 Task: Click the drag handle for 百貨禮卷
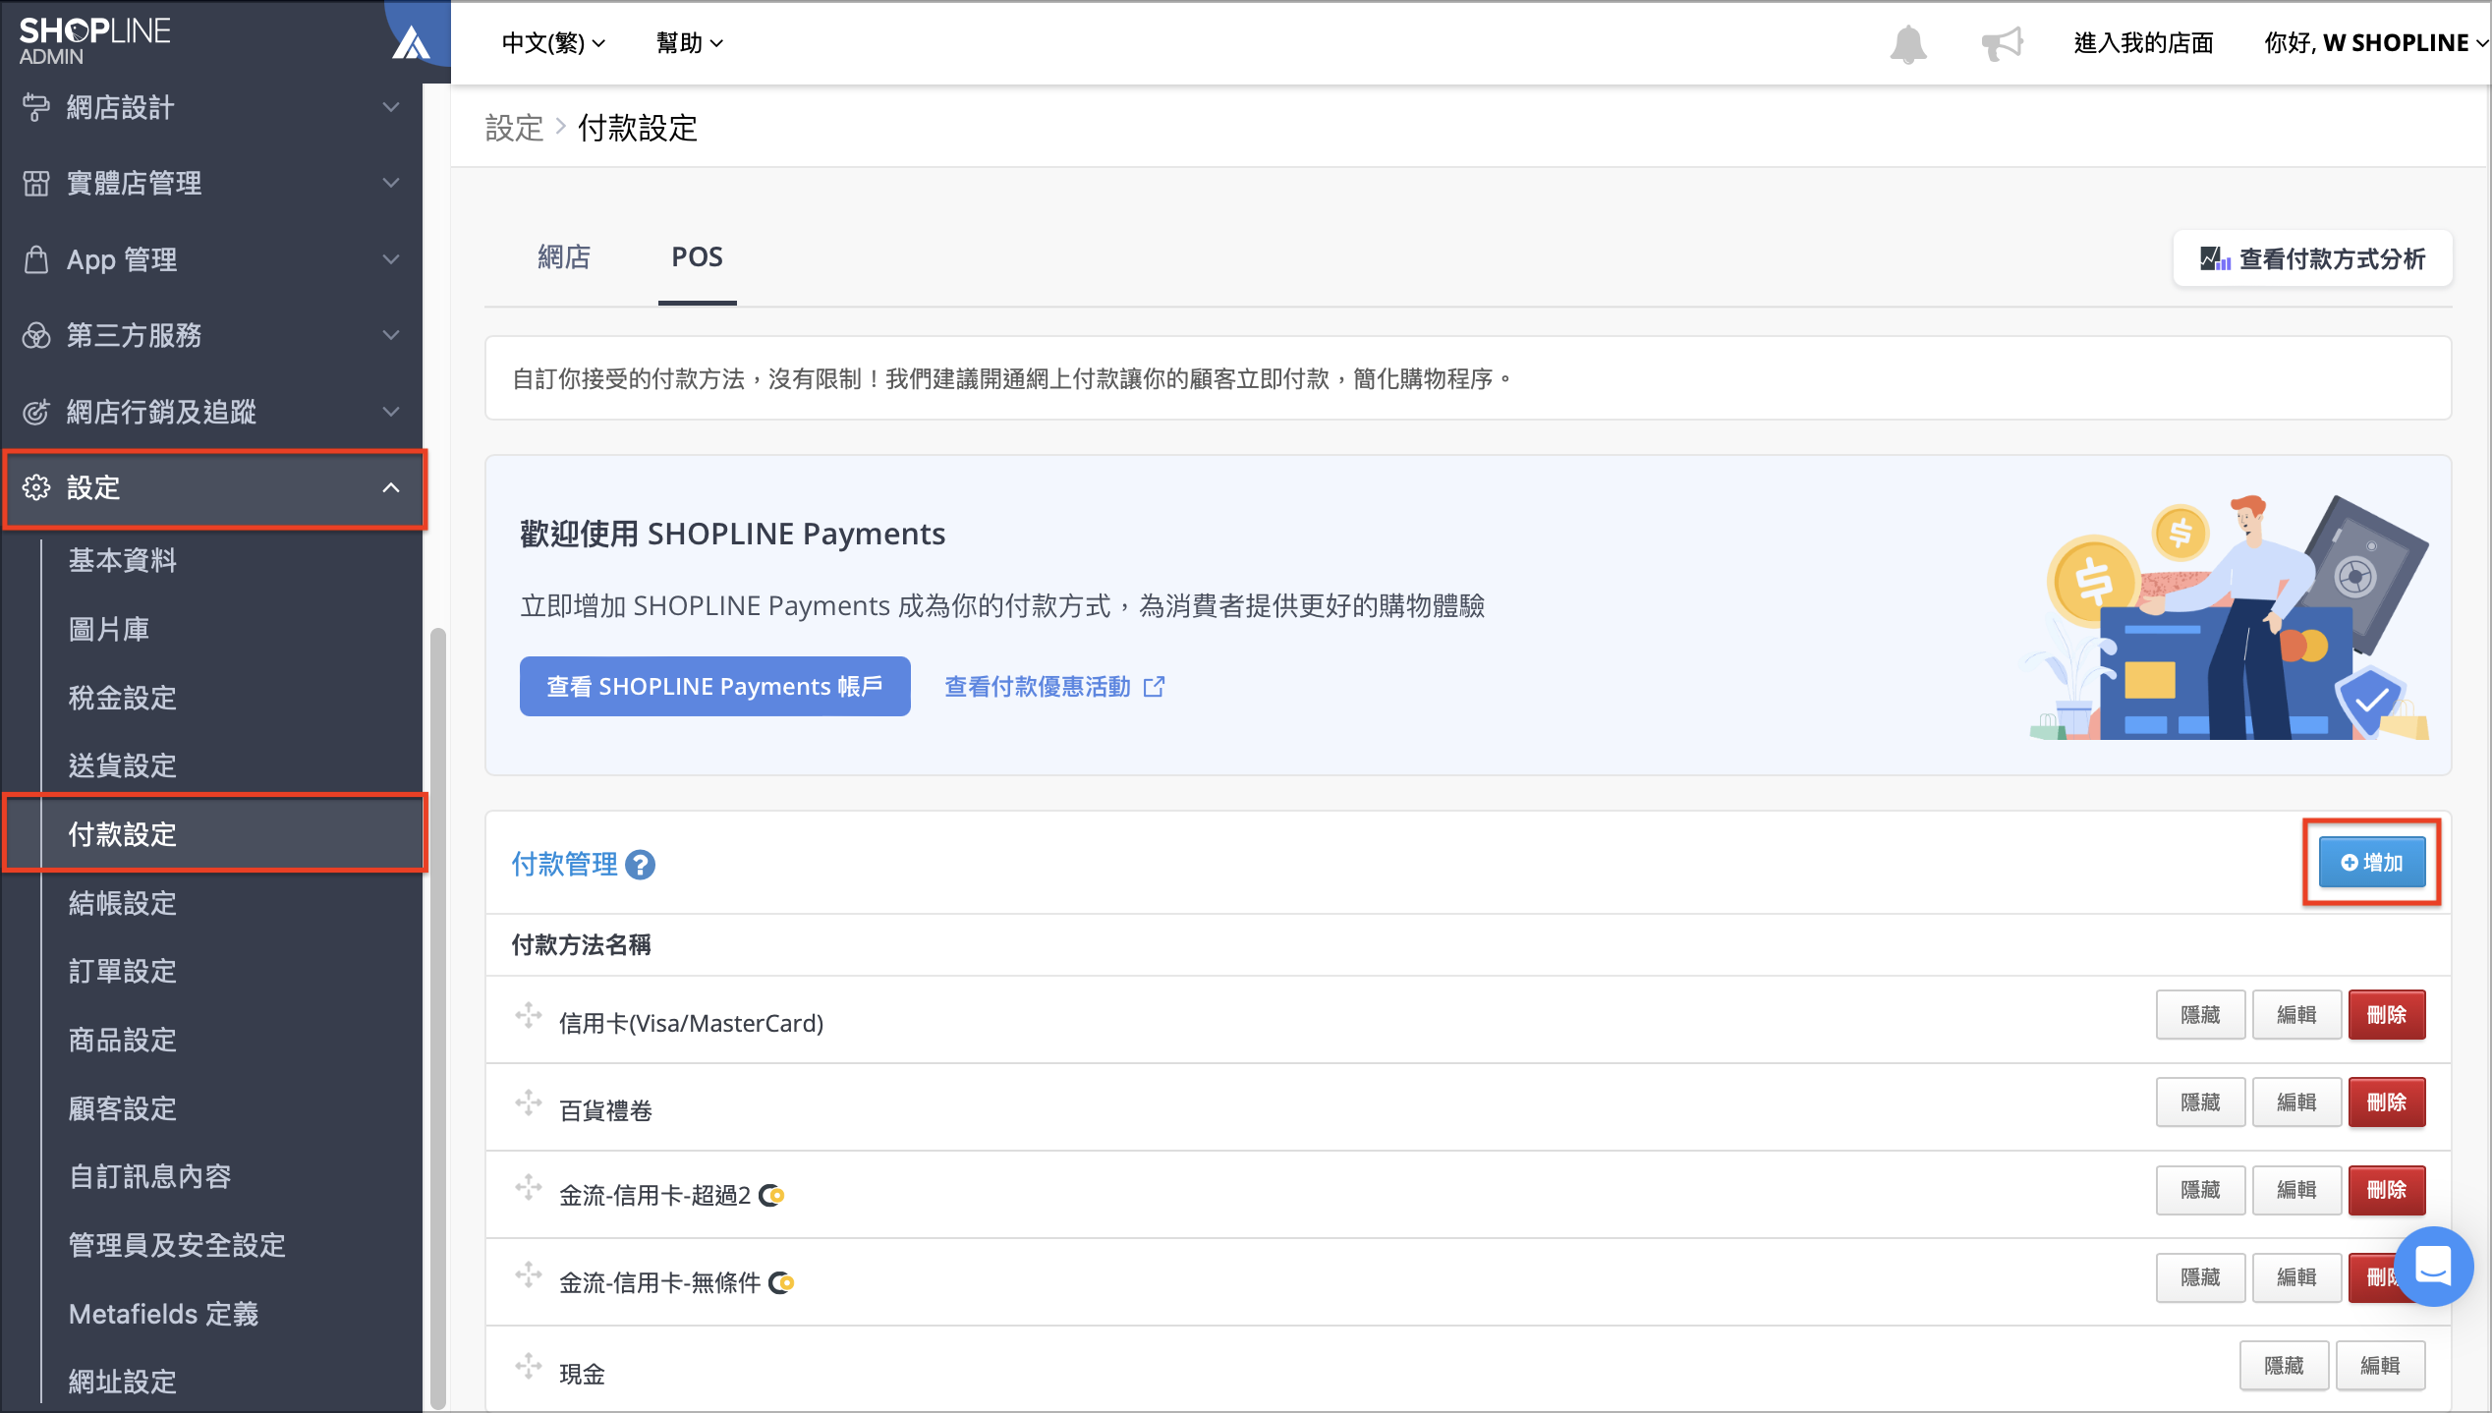click(529, 1103)
